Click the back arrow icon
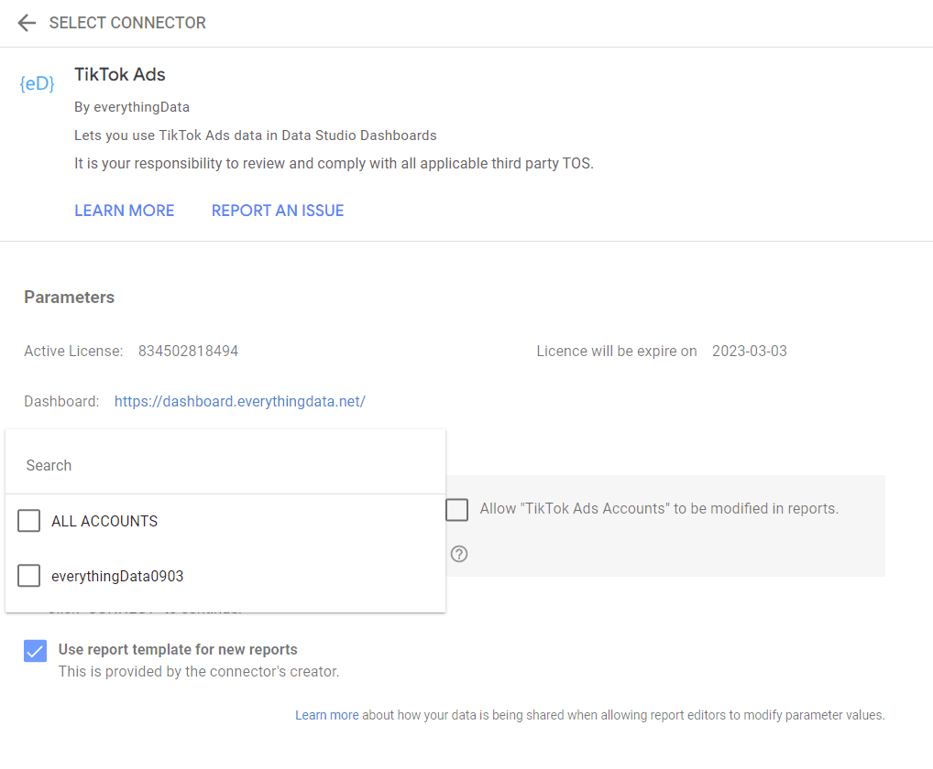This screenshot has width=933, height=769. click(27, 23)
